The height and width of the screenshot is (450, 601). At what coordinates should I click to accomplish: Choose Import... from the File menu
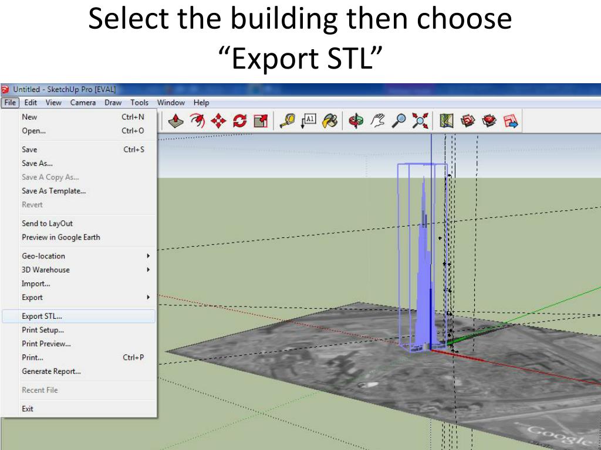pyautogui.click(x=79, y=284)
